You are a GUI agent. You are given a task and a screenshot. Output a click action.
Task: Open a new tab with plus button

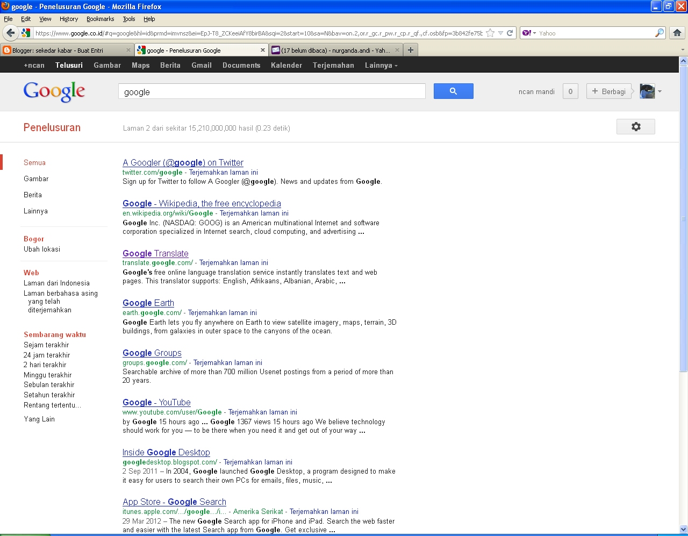click(x=411, y=50)
